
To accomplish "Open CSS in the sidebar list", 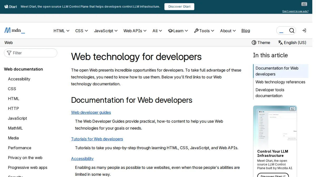I will [x=12, y=89].
